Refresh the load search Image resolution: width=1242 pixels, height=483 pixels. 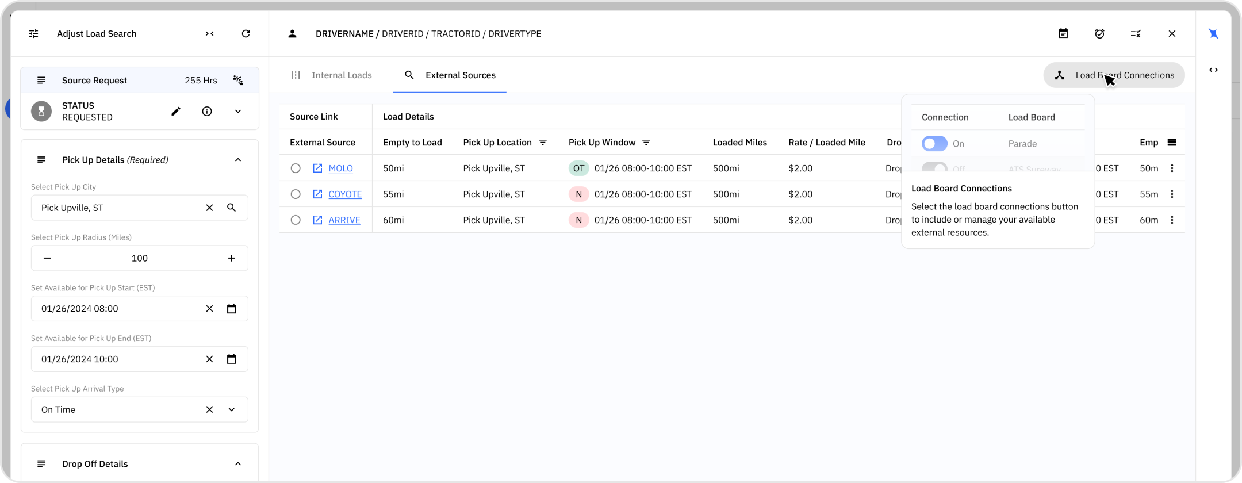coord(246,34)
